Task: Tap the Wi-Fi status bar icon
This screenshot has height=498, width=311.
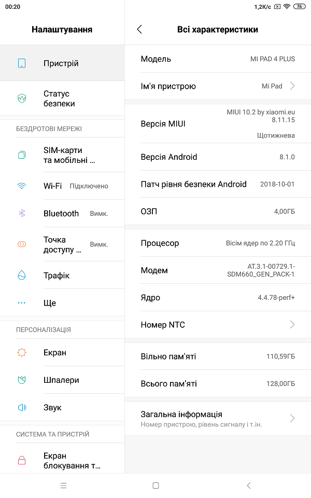Action: [287, 6]
